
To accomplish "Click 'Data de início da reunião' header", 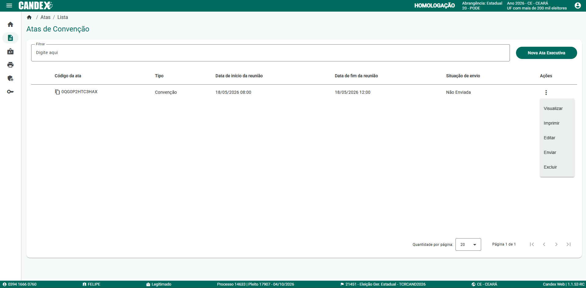I will tap(239, 76).
